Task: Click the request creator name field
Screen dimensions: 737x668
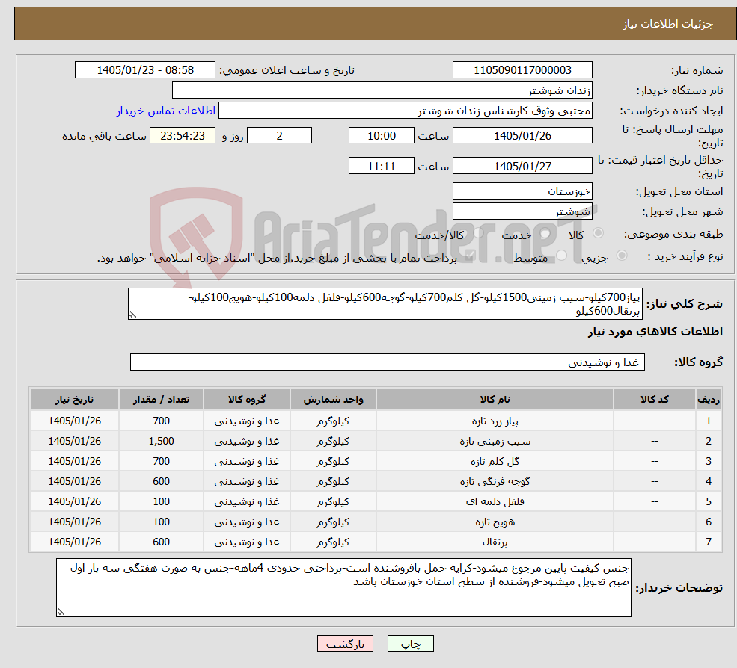Action: 405,111
